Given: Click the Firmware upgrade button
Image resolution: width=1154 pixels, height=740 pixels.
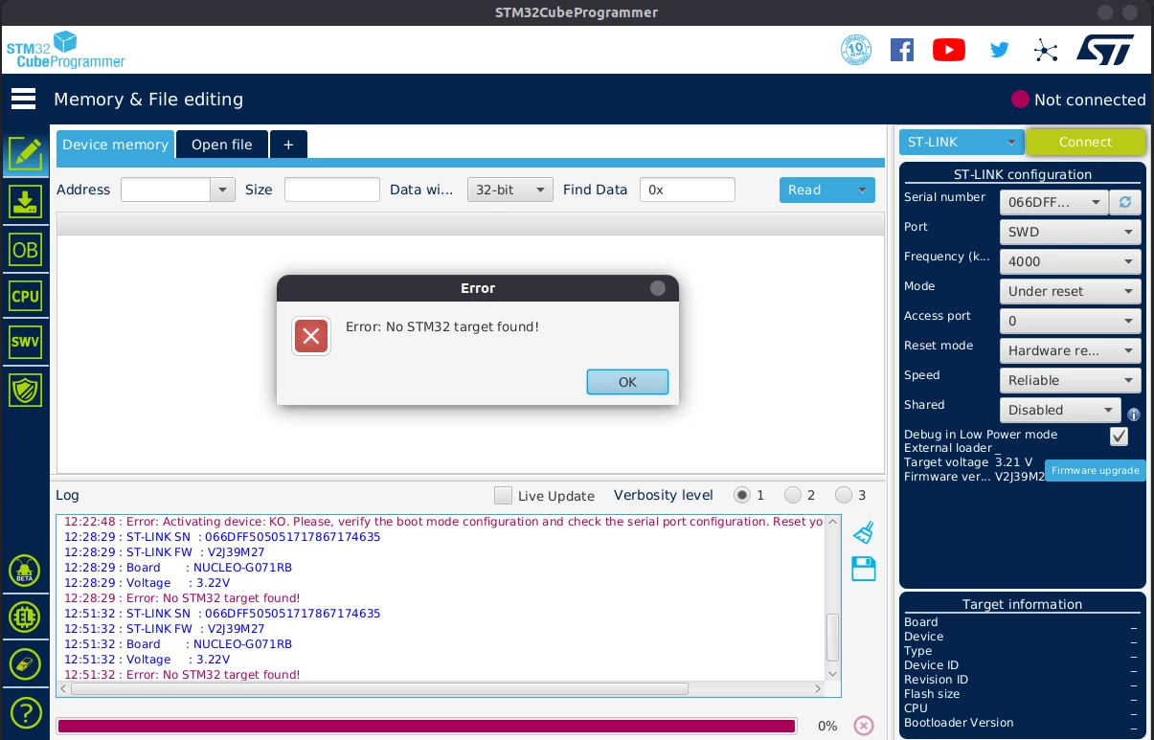Looking at the screenshot, I should point(1096,470).
